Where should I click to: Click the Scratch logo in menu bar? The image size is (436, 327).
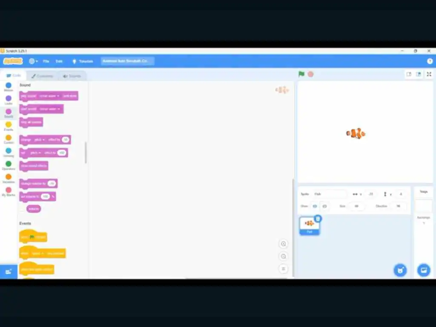(x=13, y=61)
